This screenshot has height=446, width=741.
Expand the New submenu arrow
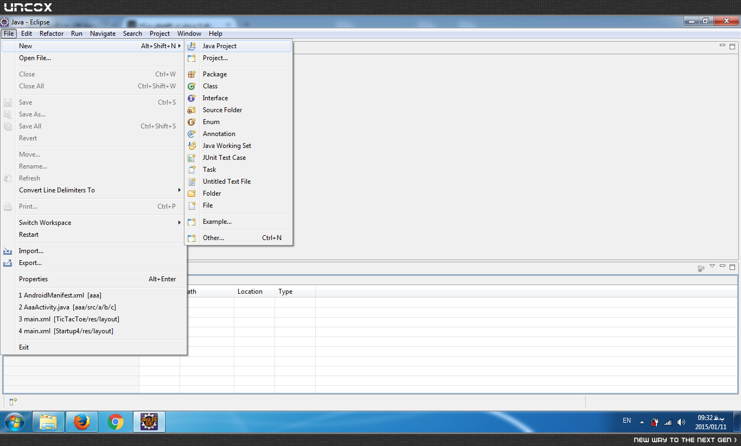(180, 46)
